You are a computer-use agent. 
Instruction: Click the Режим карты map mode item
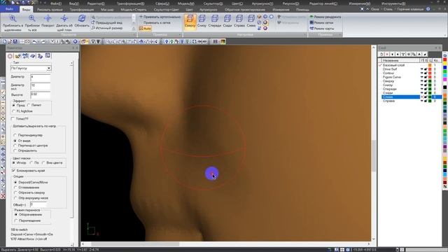click(x=322, y=29)
